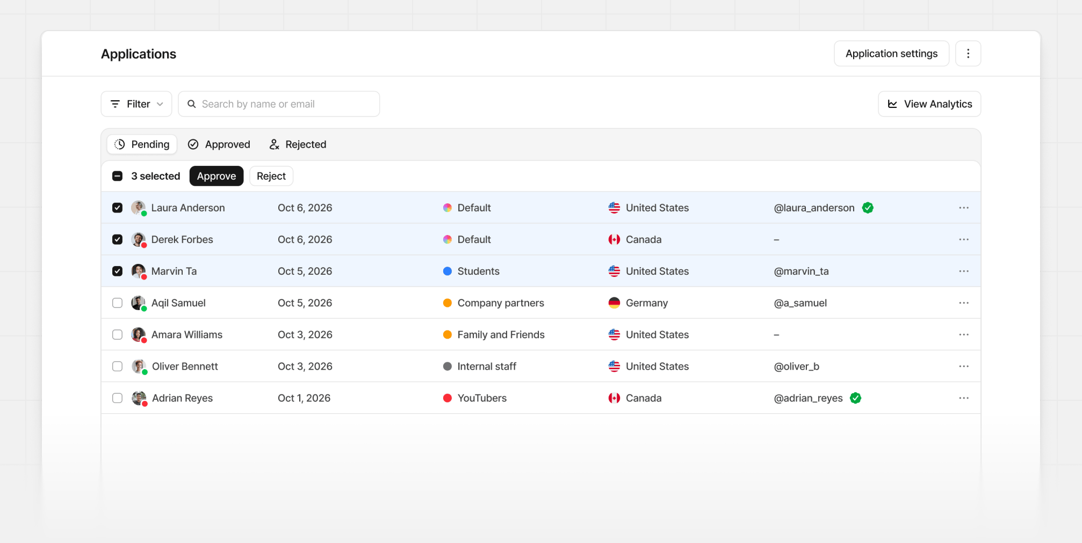Open row options for Derek Forbes
Viewport: 1082px width, 543px height.
tap(964, 239)
